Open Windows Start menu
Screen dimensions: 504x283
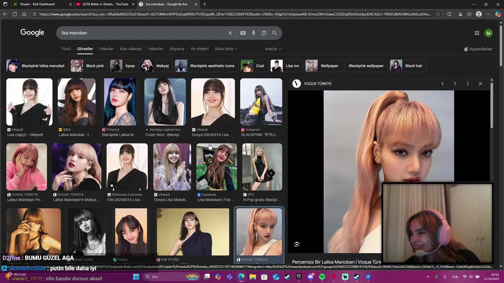coord(136,277)
